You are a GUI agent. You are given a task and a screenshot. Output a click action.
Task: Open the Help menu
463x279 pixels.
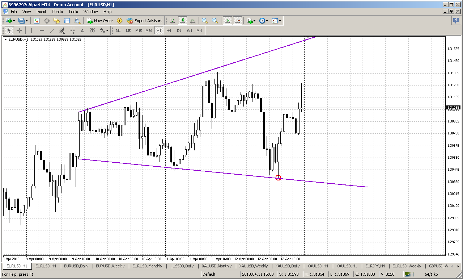[107, 12]
